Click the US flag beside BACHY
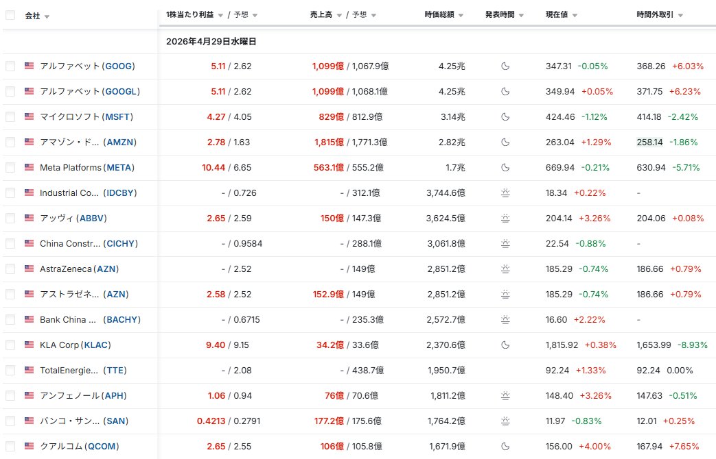 click(x=30, y=319)
